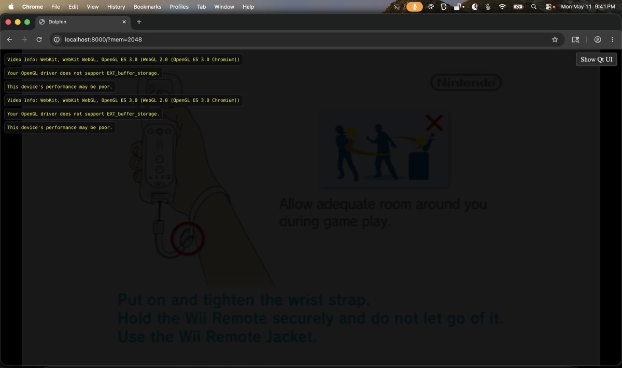
Task: Click the red-circled wrist strap clip illustration
Action: 187,238
